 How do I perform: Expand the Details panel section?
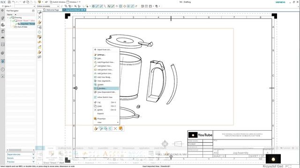click(20, 158)
